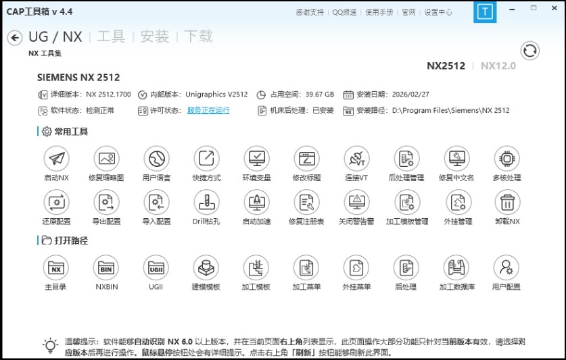The height and width of the screenshot is (360, 566).
Task: Open the 设置中心 settings center
Action: (x=438, y=12)
